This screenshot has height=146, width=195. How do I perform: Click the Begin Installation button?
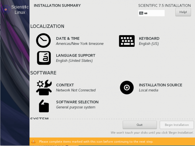(177, 125)
